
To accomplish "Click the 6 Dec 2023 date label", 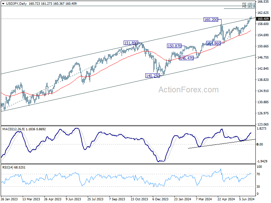I will pos(160,199).
